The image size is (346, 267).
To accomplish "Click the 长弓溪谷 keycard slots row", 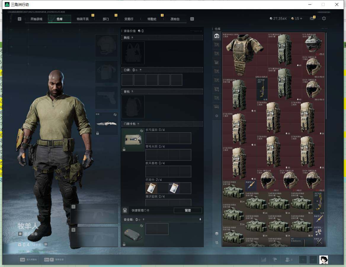I will (x=168, y=138).
